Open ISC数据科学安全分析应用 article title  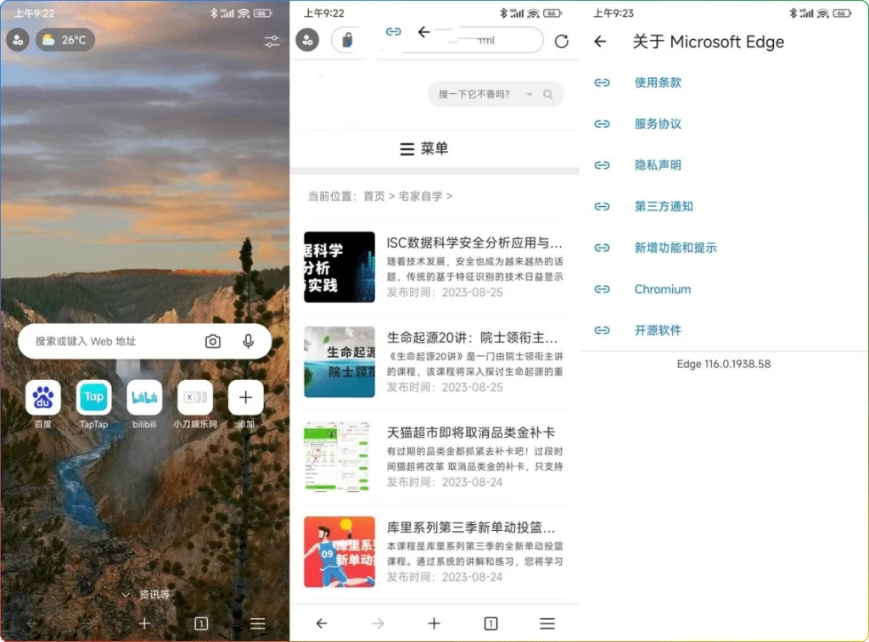tap(474, 243)
